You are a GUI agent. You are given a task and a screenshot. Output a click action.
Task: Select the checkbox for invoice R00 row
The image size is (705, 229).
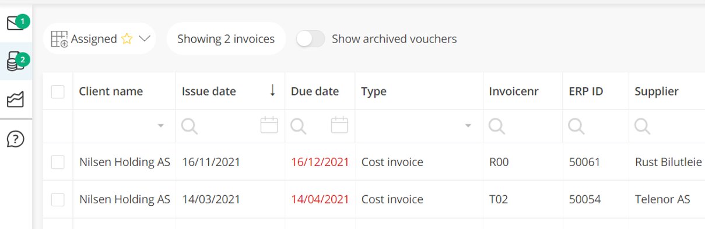click(58, 163)
